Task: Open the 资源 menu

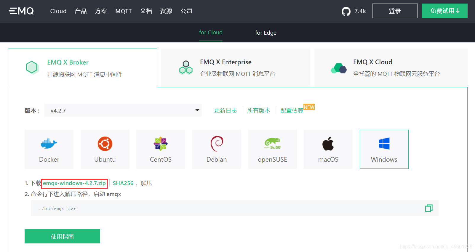Action: coord(166,11)
